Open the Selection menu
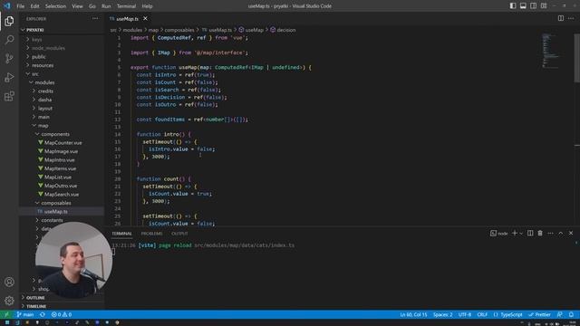This screenshot has width=580, height=326. (x=55, y=6)
